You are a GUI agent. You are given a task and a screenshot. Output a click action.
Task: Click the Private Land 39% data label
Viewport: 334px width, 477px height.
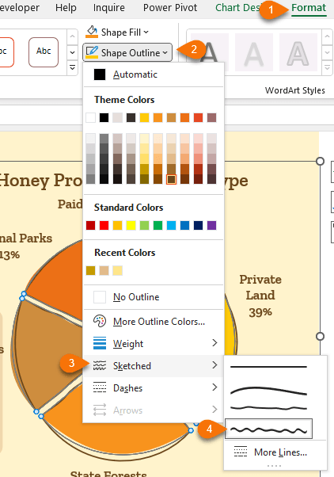click(260, 296)
